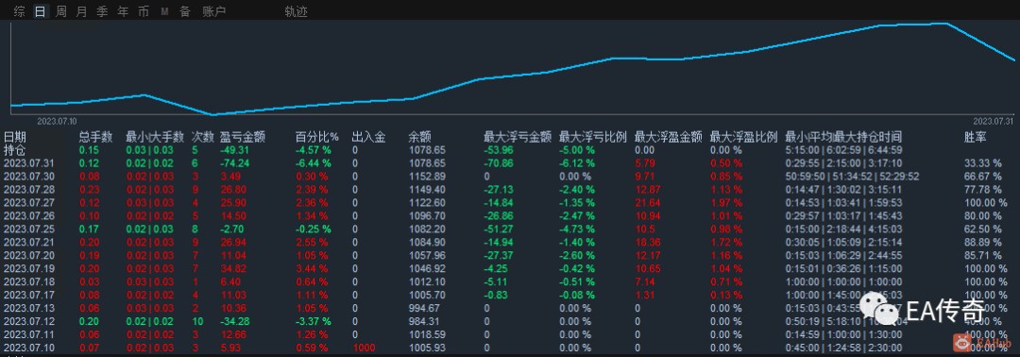The height and width of the screenshot is (357, 1020).
Task: Click the 1018.59 balance cell
Action: [x=427, y=335]
